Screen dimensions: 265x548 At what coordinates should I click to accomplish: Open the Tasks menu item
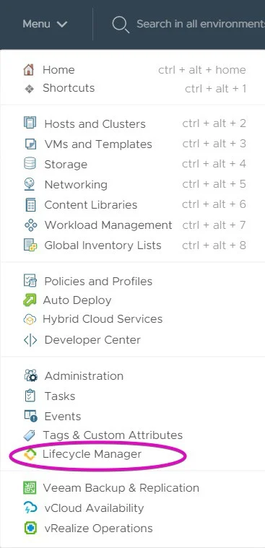59,396
